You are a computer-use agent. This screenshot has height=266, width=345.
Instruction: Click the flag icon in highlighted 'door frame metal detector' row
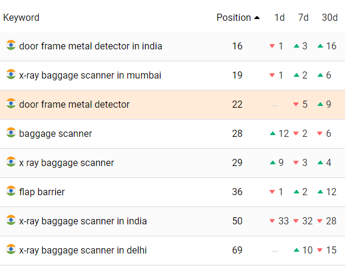(x=11, y=104)
